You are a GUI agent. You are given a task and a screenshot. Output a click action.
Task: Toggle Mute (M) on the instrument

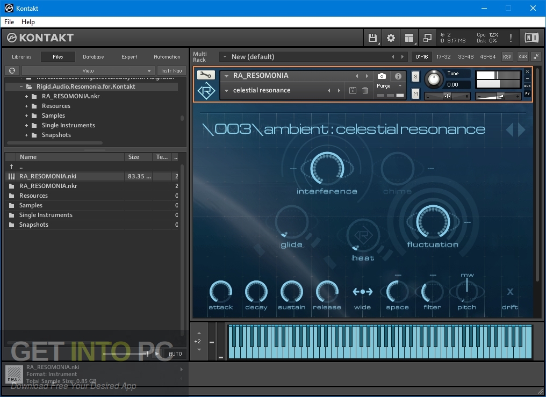tap(415, 93)
